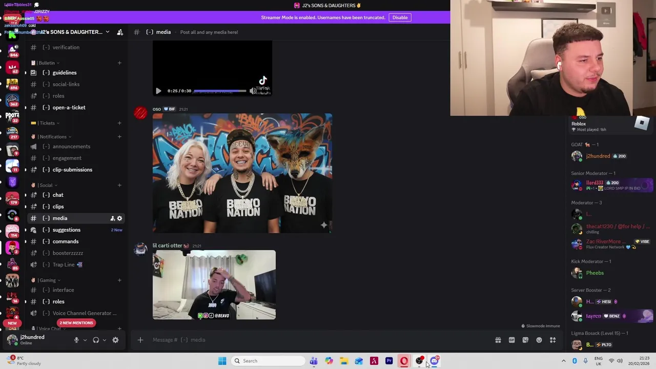Deafen with the headphones icon
This screenshot has height=369, width=656.
tap(96, 340)
